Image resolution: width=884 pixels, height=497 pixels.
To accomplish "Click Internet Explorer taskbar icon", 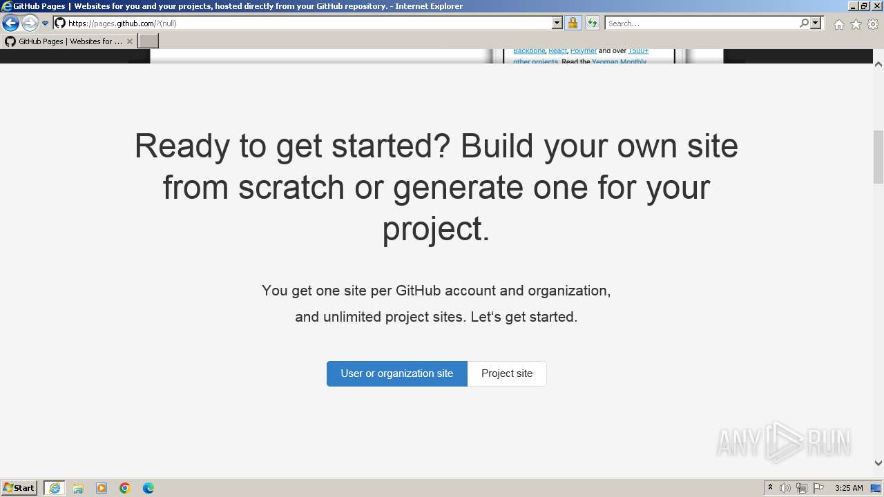I will pos(55,488).
